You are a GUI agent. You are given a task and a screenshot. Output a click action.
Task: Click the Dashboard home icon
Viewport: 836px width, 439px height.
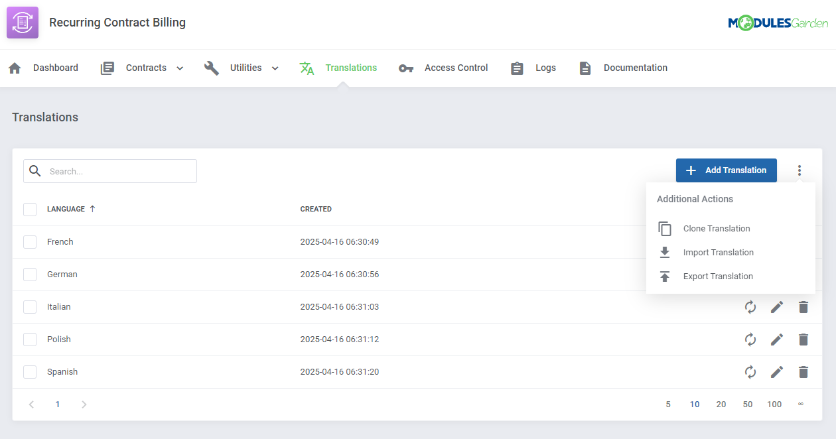pyautogui.click(x=15, y=68)
